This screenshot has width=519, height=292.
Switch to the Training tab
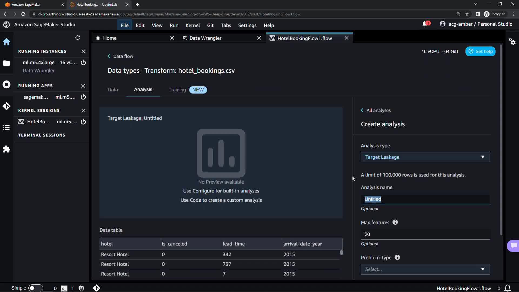coord(177,90)
